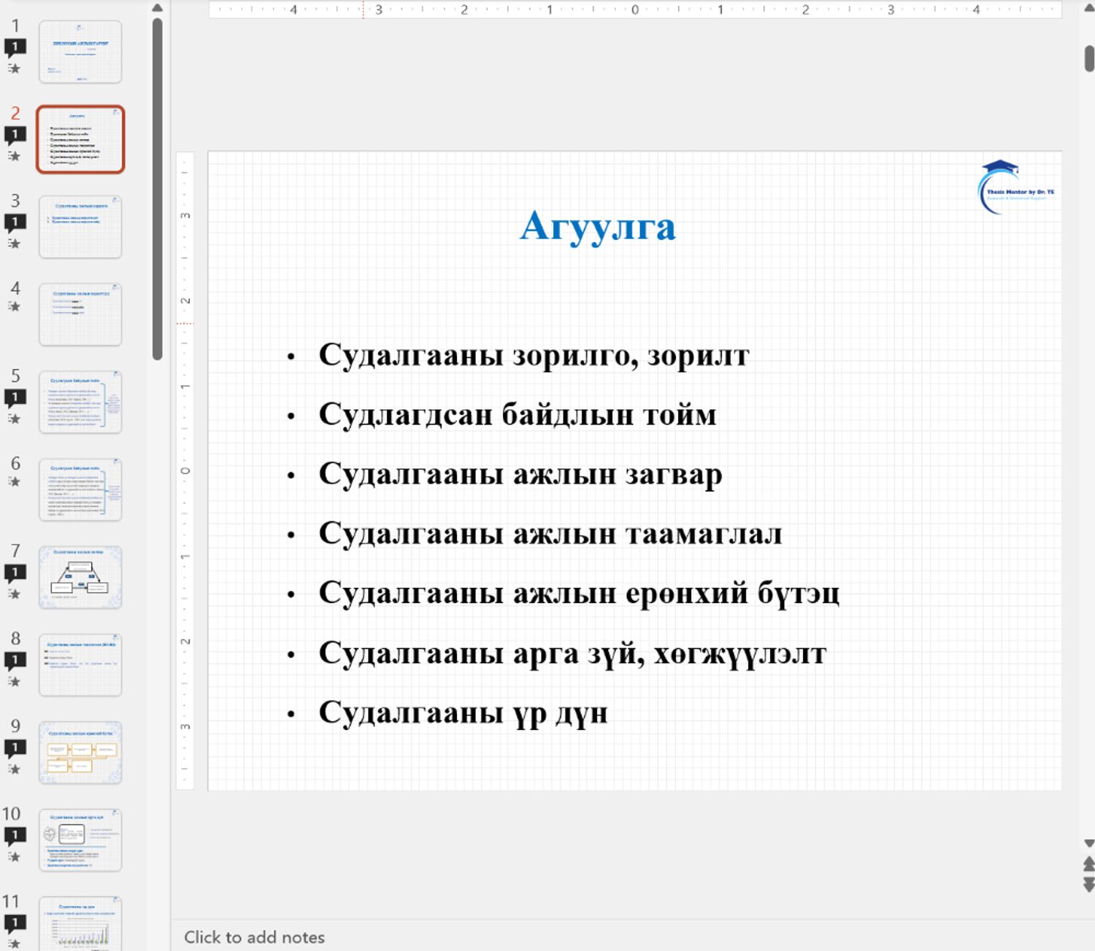Select the slide 3 thumbnail

[80, 227]
